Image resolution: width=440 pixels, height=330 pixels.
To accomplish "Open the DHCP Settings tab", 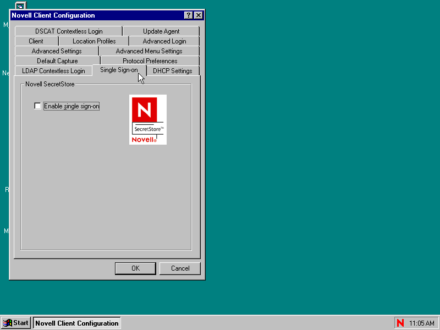I will 173,71.
